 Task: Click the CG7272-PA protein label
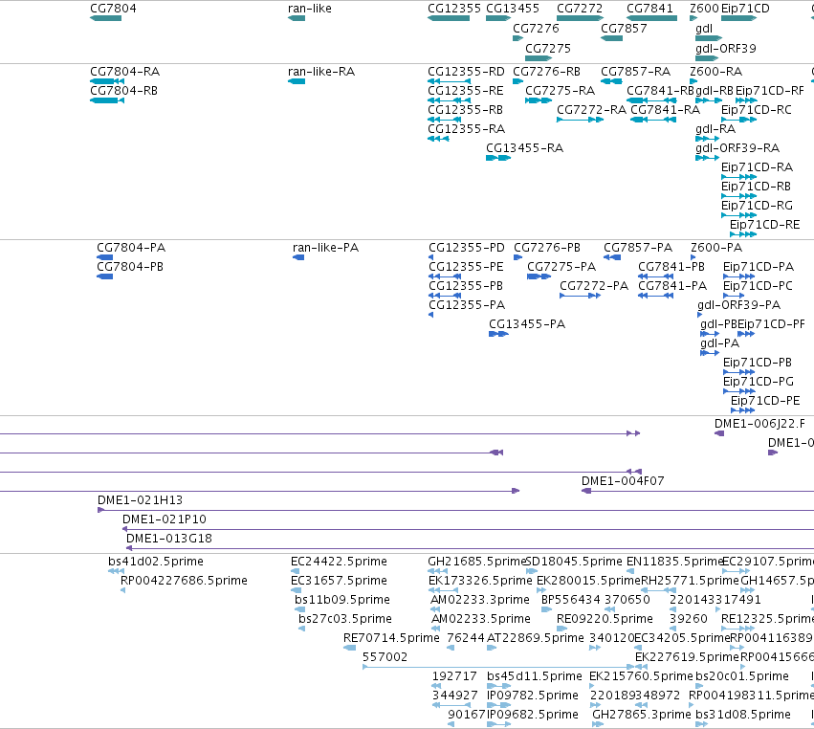click(594, 286)
